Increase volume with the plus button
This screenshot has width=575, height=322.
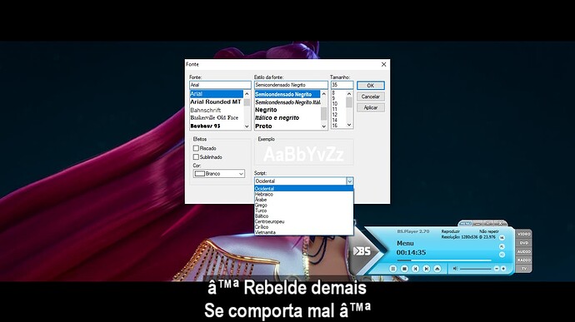click(503, 269)
